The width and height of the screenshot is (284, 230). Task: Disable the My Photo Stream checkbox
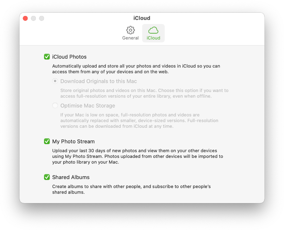tap(47, 141)
